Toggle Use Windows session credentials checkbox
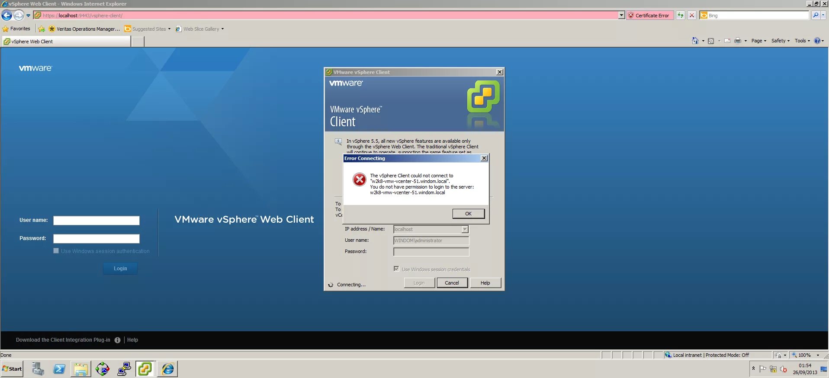The width and height of the screenshot is (829, 378). 396,269
